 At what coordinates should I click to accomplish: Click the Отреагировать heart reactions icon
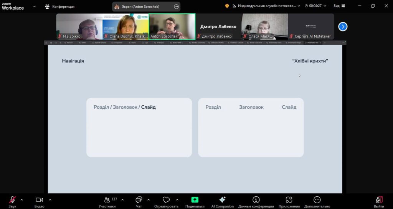tap(166, 200)
